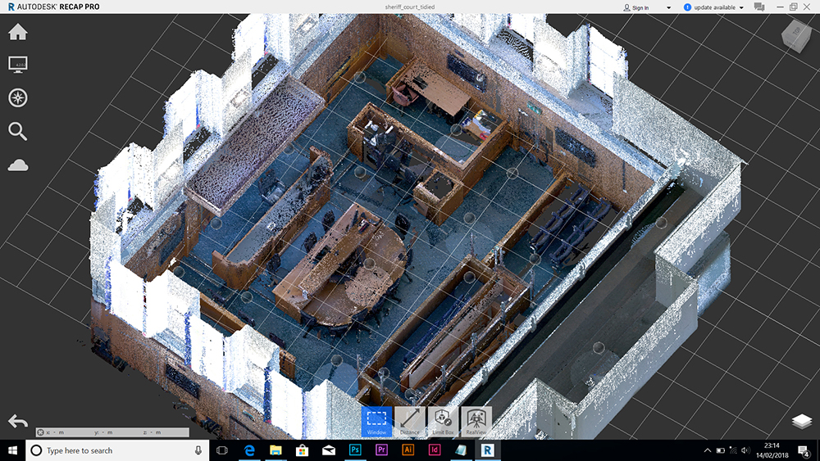The image size is (820, 461).
Task: Open the Navigation compass icon
Action: click(x=17, y=97)
